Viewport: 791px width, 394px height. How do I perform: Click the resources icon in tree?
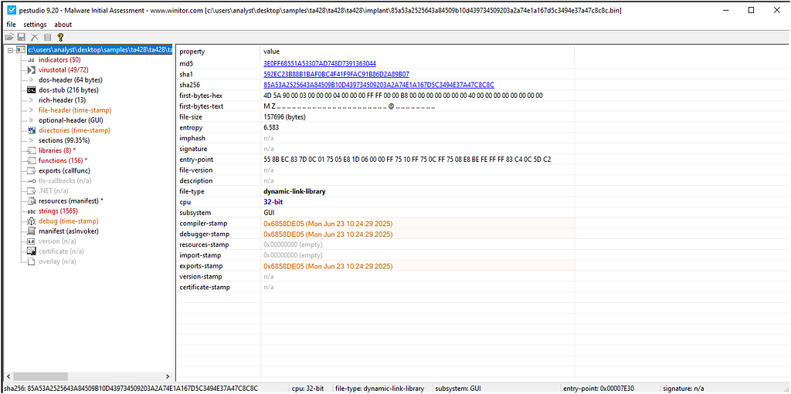[x=31, y=201]
